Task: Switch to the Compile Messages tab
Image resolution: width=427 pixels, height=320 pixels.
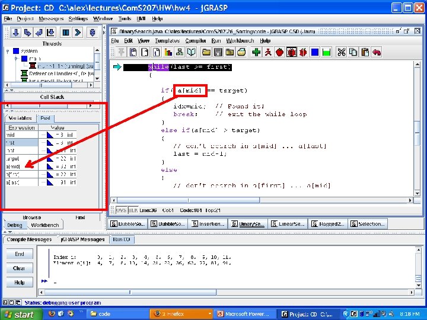Action: pyautogui.click(x=29, y=239)
